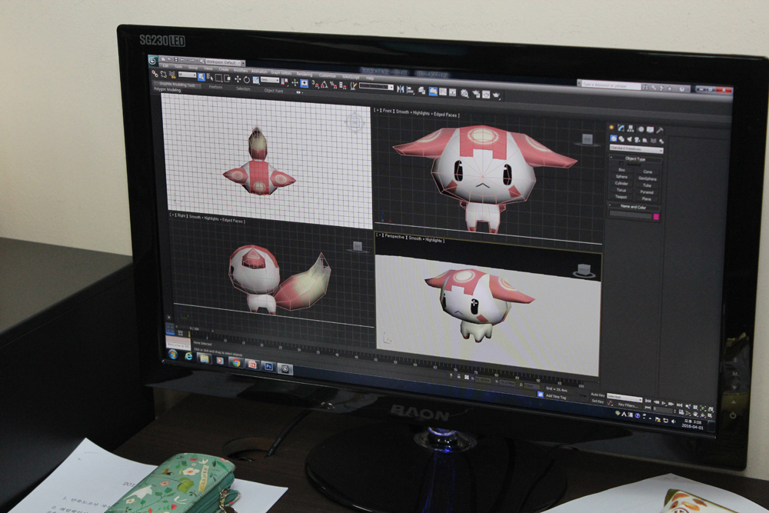
Task: Activate the Select Object tool
Action: point(201,77)
